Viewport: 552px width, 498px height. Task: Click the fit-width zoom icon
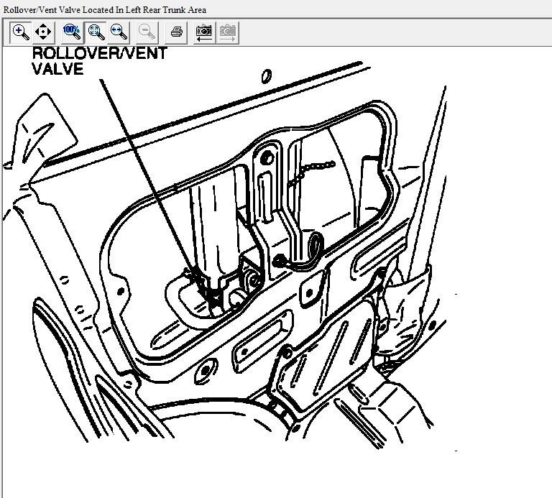pyautogui.click(x=119, y=32)
